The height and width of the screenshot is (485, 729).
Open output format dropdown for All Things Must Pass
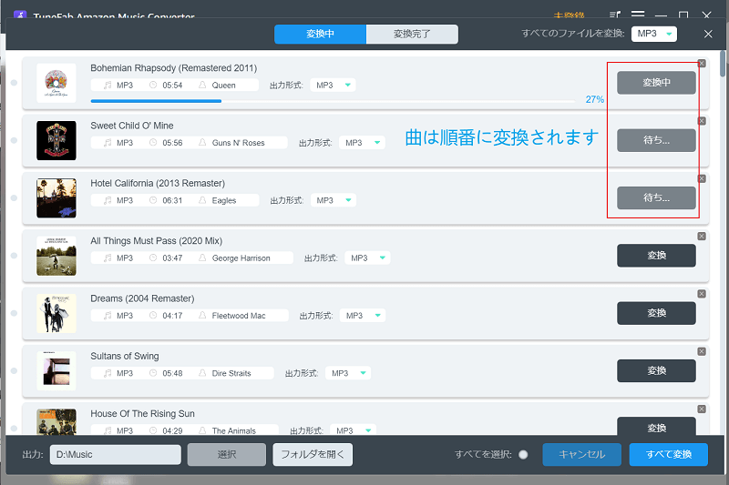[367, 258]
